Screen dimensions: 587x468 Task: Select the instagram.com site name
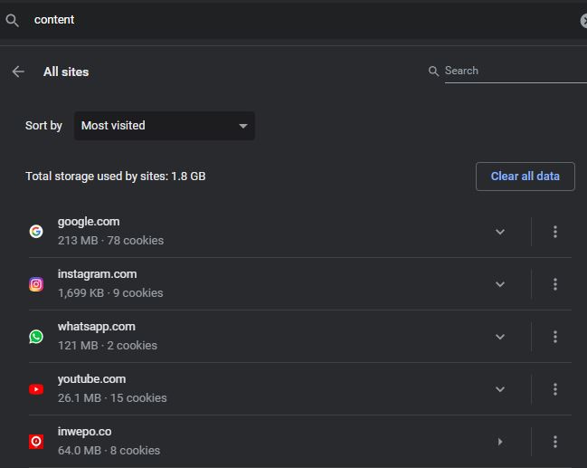point(98,274)
